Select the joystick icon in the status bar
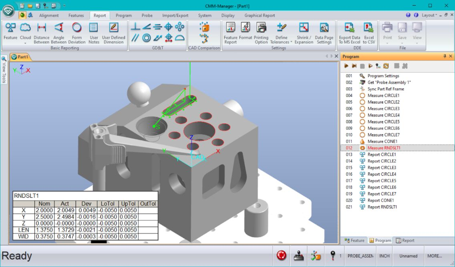The height and width of the screenshot is (267, 455). [x=298, y=255]
